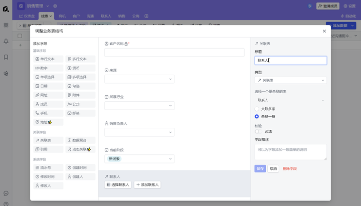Open the 来源 dropdown
The height and width of the screenshot is (206, 361).
coord(139,79)
